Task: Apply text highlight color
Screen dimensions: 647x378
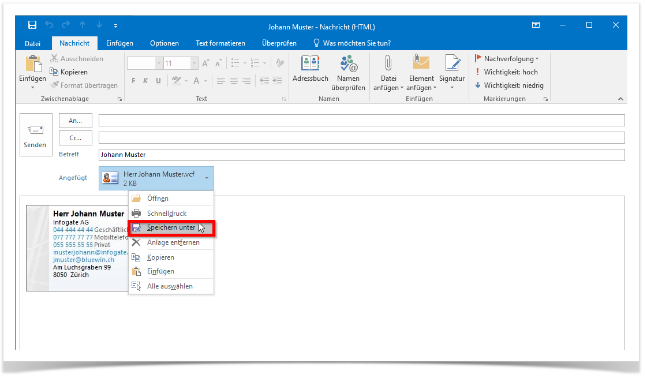Action: 176,80
